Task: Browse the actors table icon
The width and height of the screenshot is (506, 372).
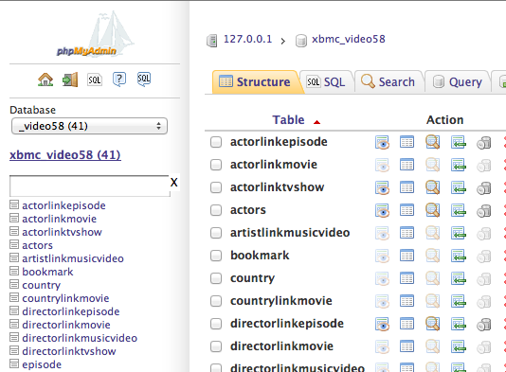Action: point(382,210)
